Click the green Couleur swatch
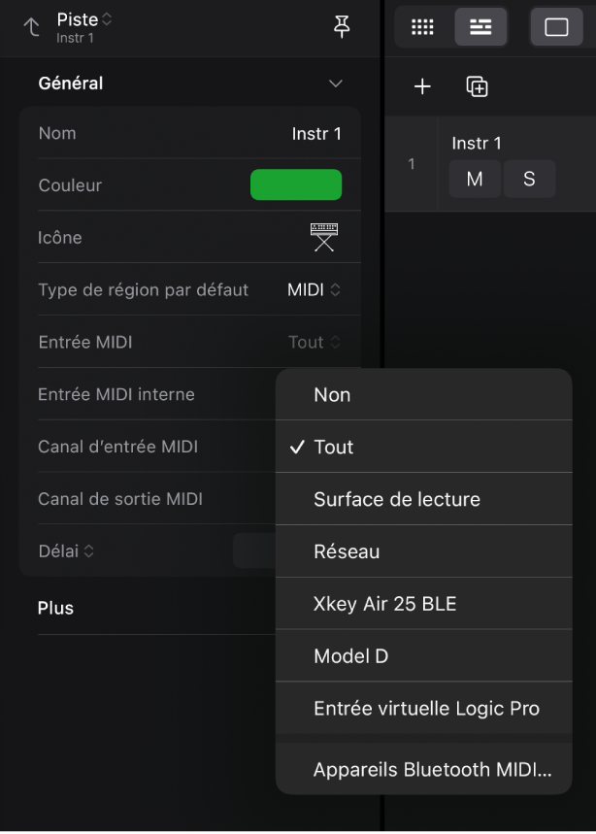This screenshot has width=596, height=834. 296,184
